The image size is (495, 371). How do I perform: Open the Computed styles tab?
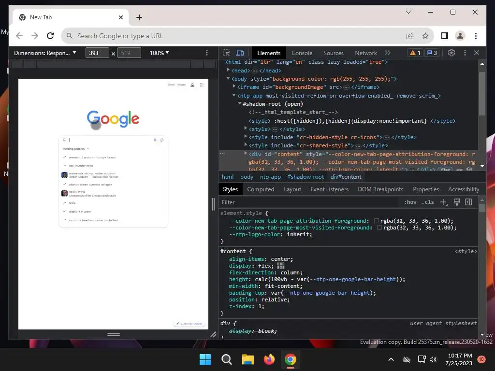click(x=261, y=189)
